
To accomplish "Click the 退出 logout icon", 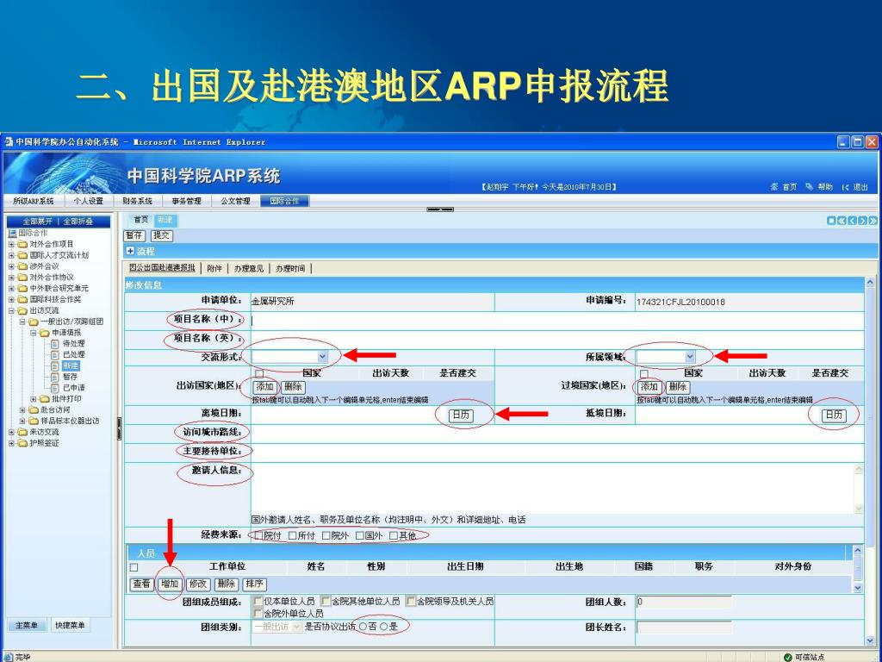I will pos(845,187).
